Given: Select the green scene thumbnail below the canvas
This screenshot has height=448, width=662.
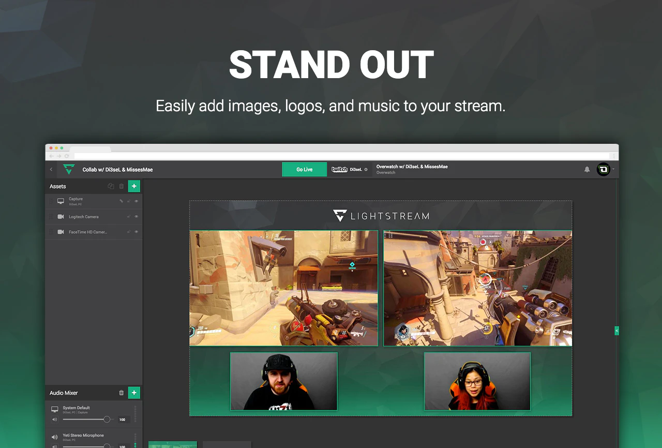Looking at the screenshot, I should click(172, 444).
